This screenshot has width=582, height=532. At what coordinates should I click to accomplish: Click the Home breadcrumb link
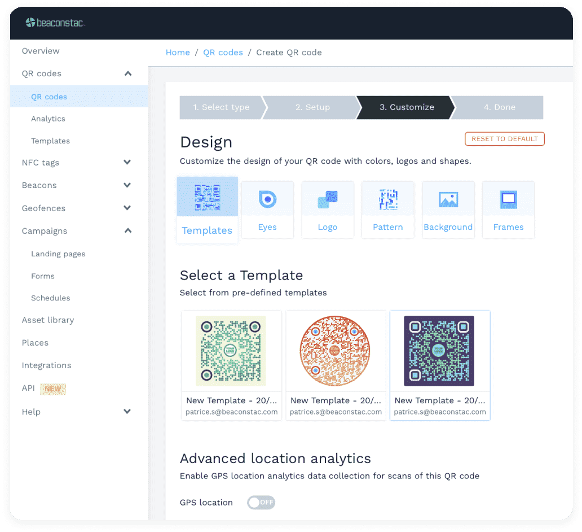tap(178, 53)
